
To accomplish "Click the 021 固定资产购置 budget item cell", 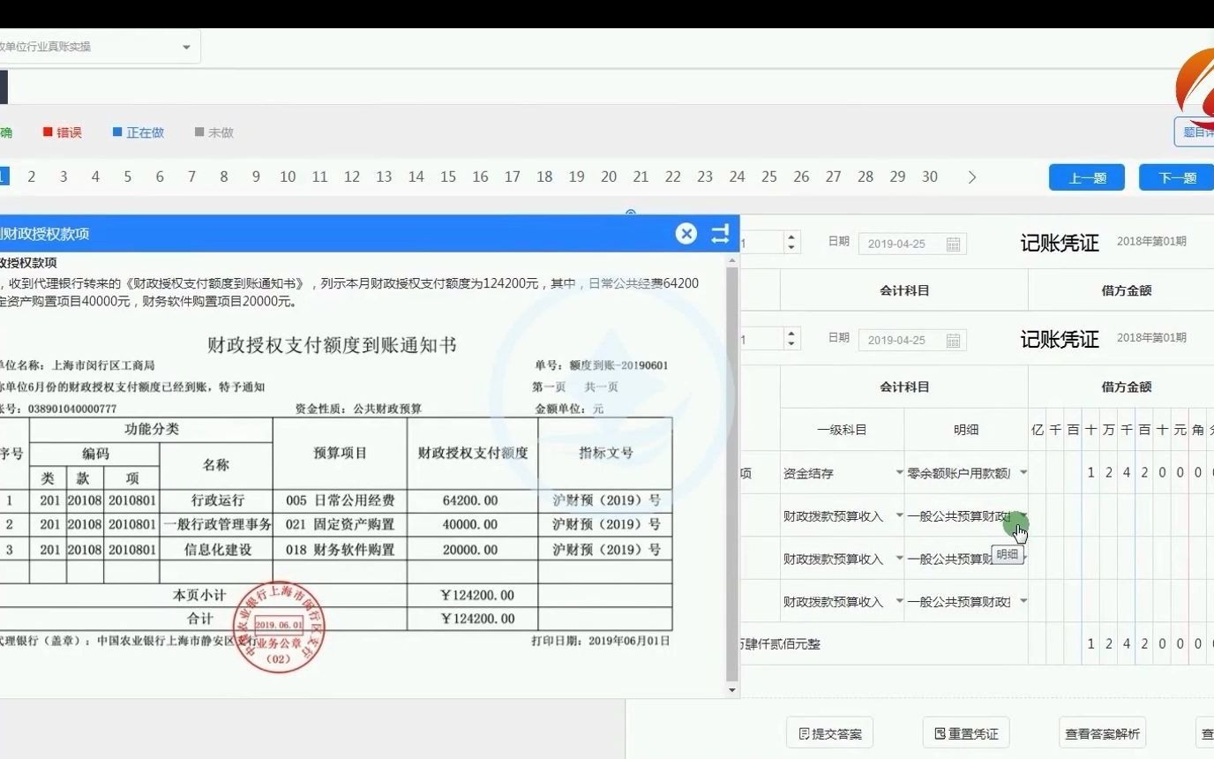I will (340, 524).
